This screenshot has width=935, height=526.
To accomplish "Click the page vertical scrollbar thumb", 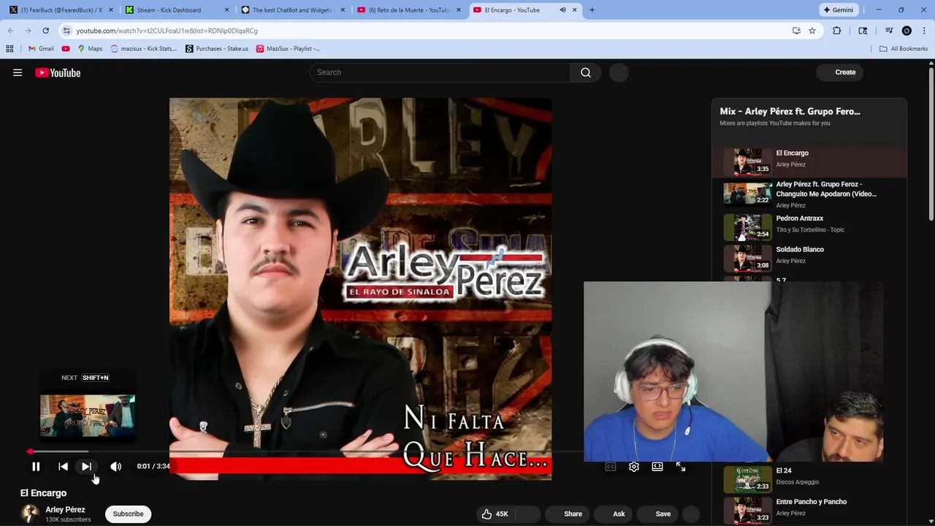I will pos(931,142).
